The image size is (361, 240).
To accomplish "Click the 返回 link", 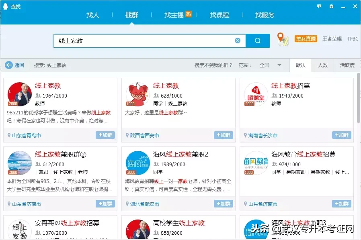I will (19, 65).
